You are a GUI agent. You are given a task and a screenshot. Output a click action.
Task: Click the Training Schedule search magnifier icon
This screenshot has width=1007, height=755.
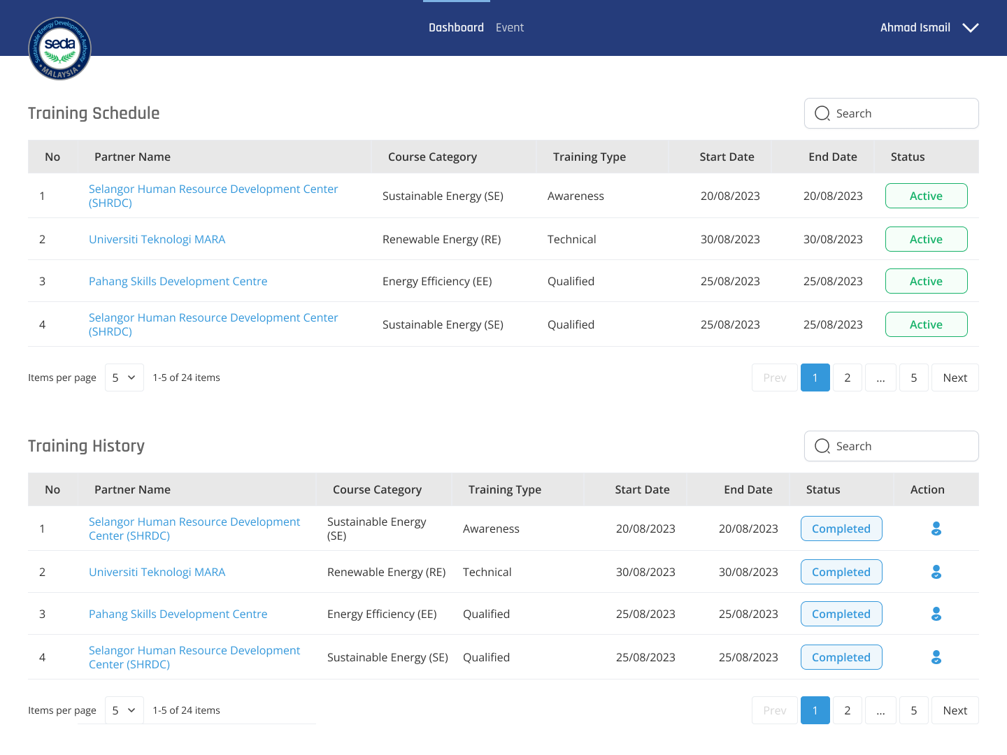[822, 113]
